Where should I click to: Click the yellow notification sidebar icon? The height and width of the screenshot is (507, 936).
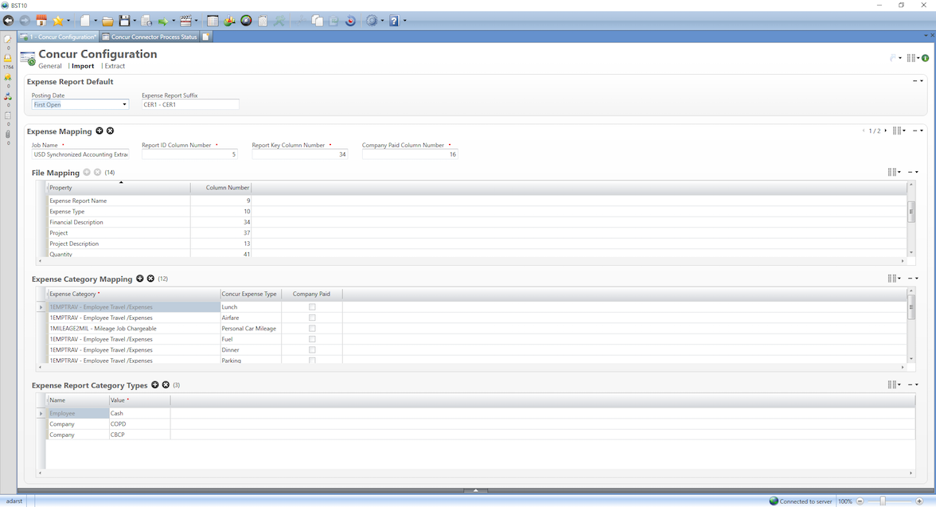point(8,77)
